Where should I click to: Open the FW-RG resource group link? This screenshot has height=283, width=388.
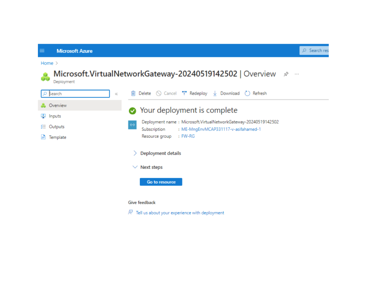tap(188, 136)
